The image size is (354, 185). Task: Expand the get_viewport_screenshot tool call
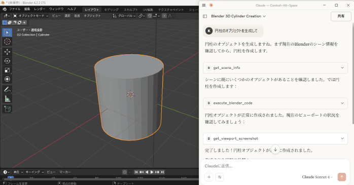click(x=275, y=138)
